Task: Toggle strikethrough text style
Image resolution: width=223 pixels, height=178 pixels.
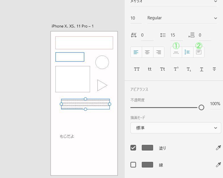Action: click(x=214, y=69)
